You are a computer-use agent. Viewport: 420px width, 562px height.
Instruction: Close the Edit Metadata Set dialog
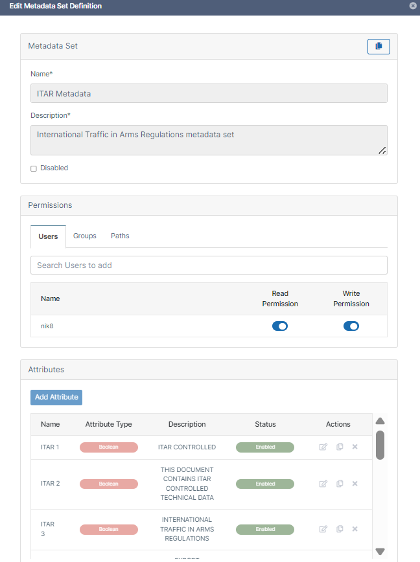point(413,6)
